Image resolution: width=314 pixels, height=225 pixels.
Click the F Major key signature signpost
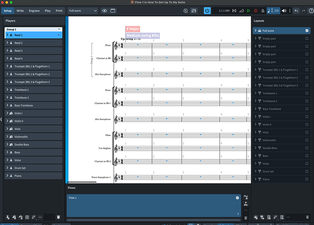pyautogui.click(x=132, y=29)
